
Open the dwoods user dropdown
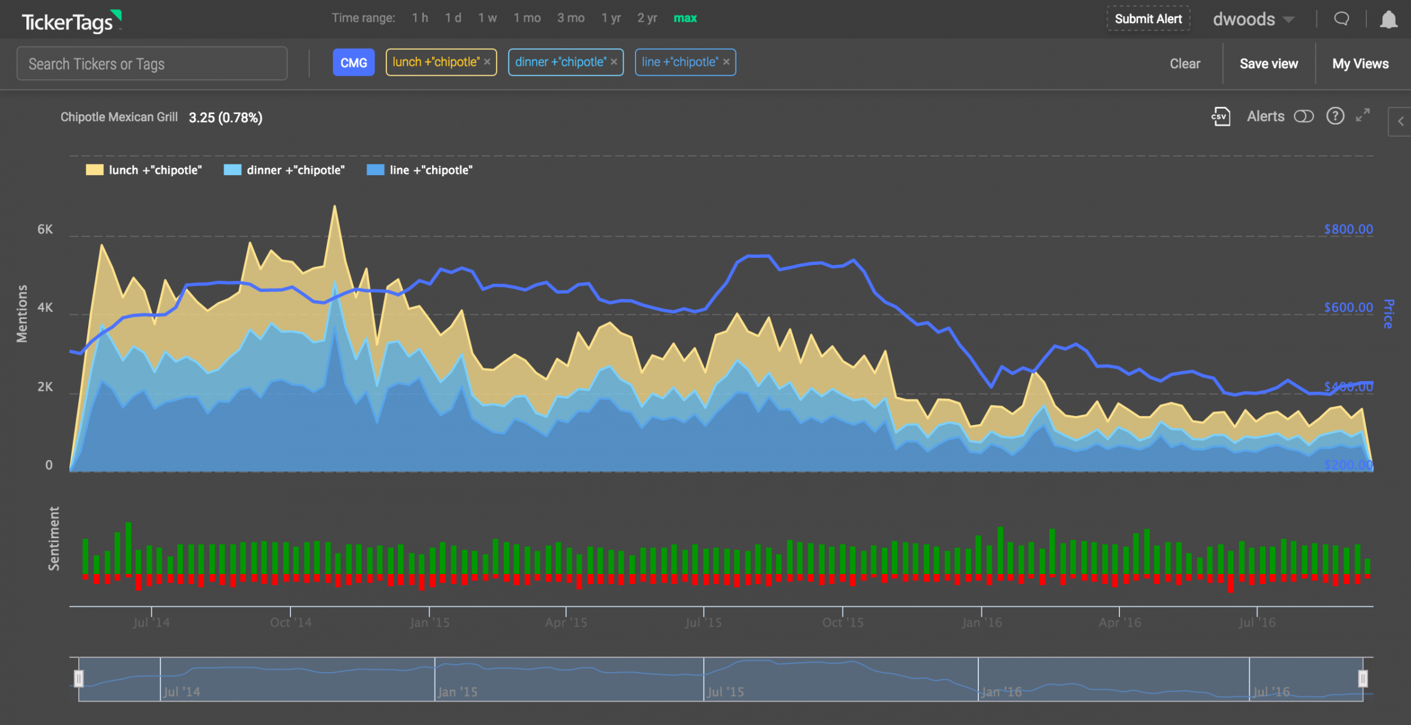(1253, 19)
